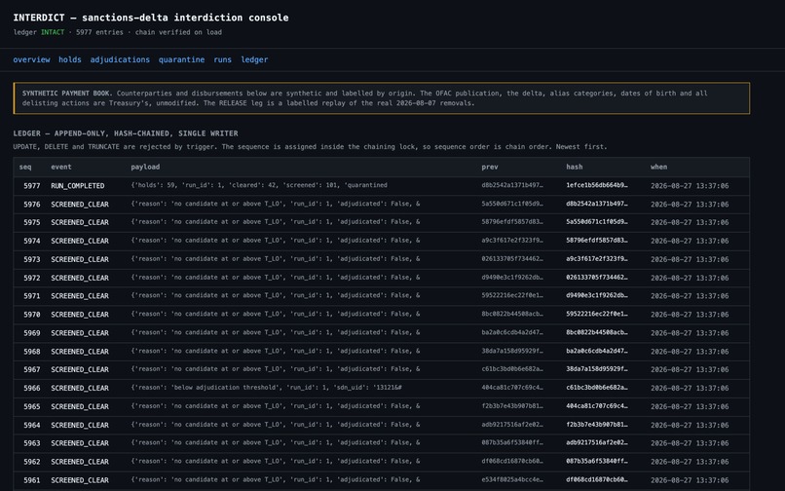Go to the holds page
785x491 pixels.
click(69, 59)
